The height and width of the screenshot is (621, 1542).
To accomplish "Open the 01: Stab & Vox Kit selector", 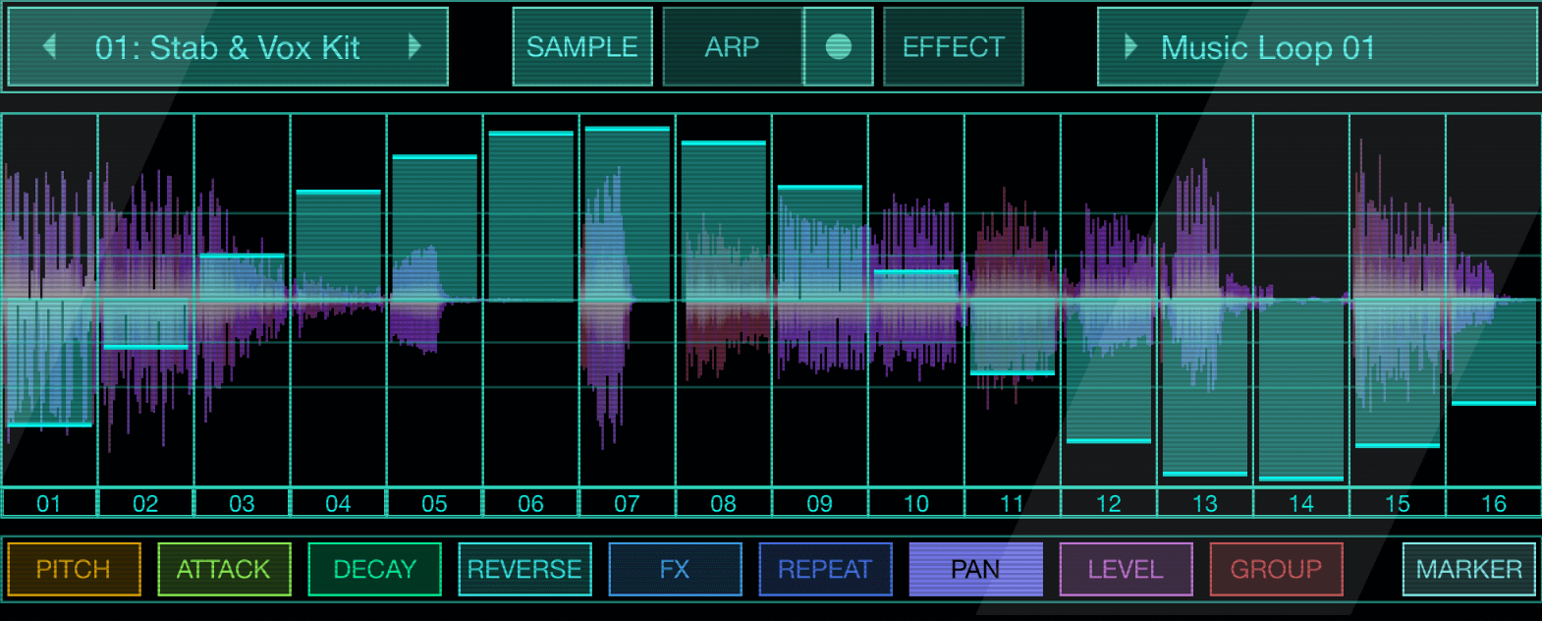I will [x=227, y=46].
